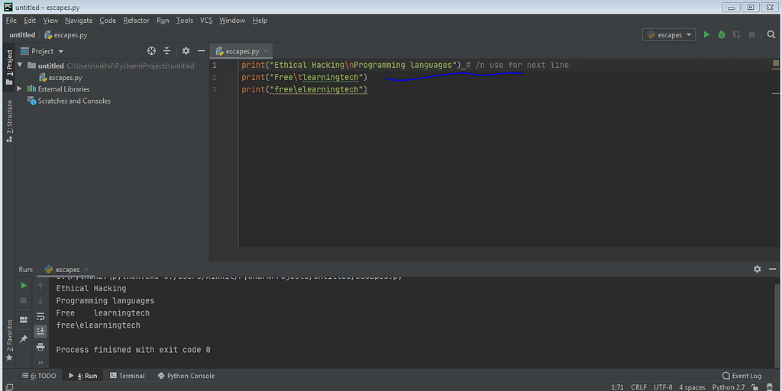Open the Terminal tool window
The height and width of the screenshot is (391, 782).
[128, 376]
